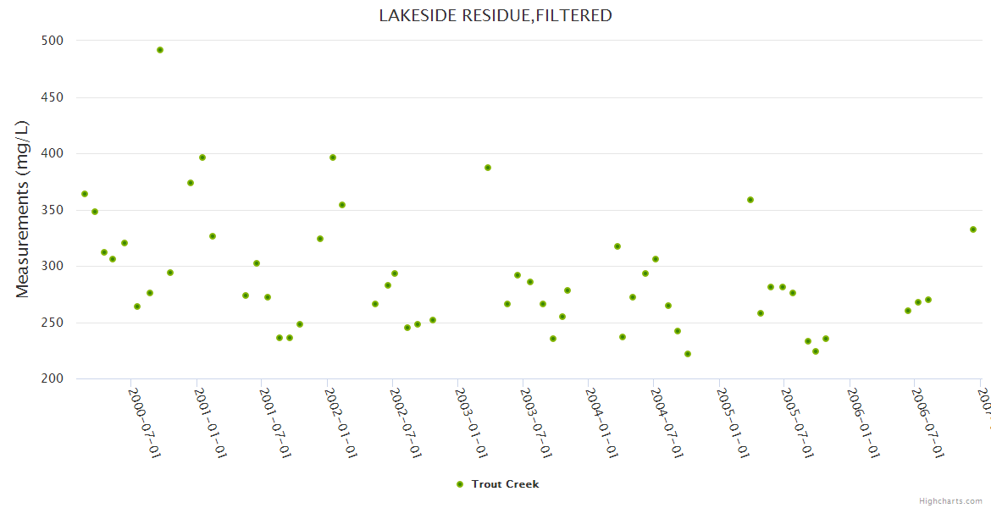Toggle the Trout Creek series legend label
Viewport: 991px width, 508px height.
[505, 484]
